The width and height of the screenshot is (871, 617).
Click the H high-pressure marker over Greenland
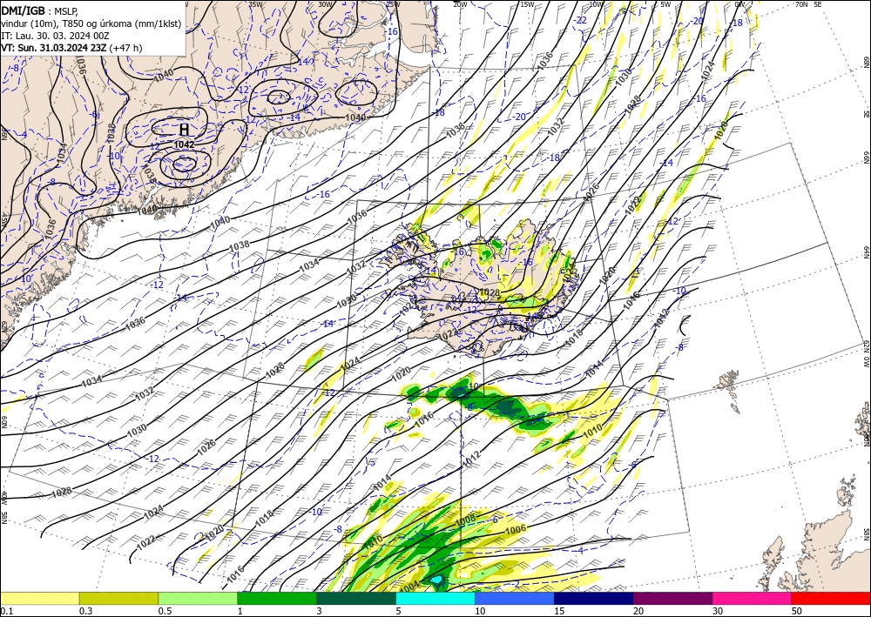[184, 130]
